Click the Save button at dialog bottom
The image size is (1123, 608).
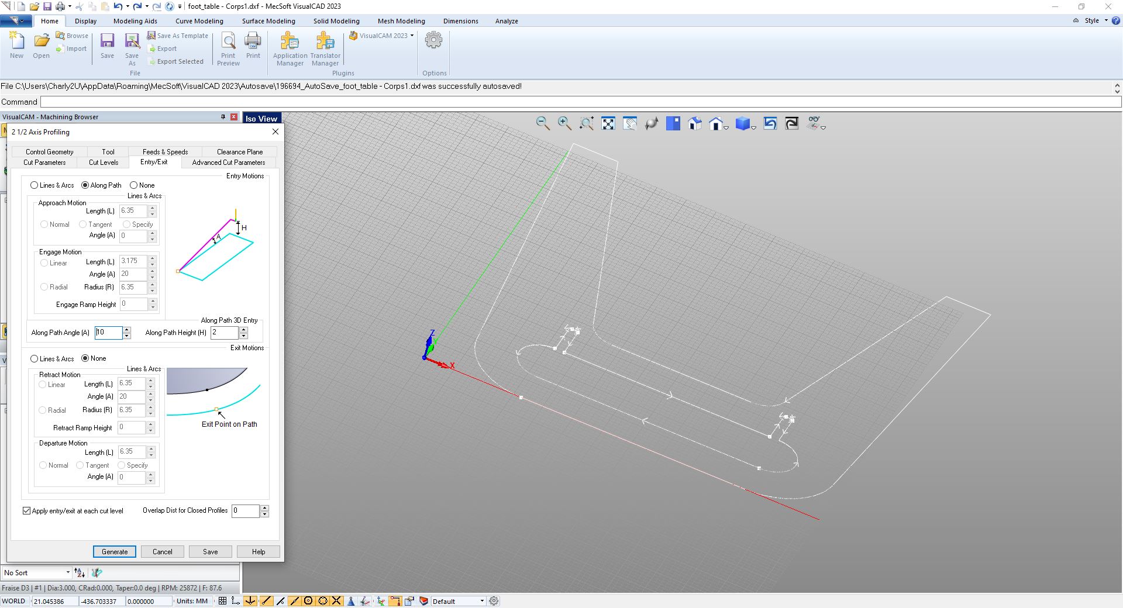point(211,552)
